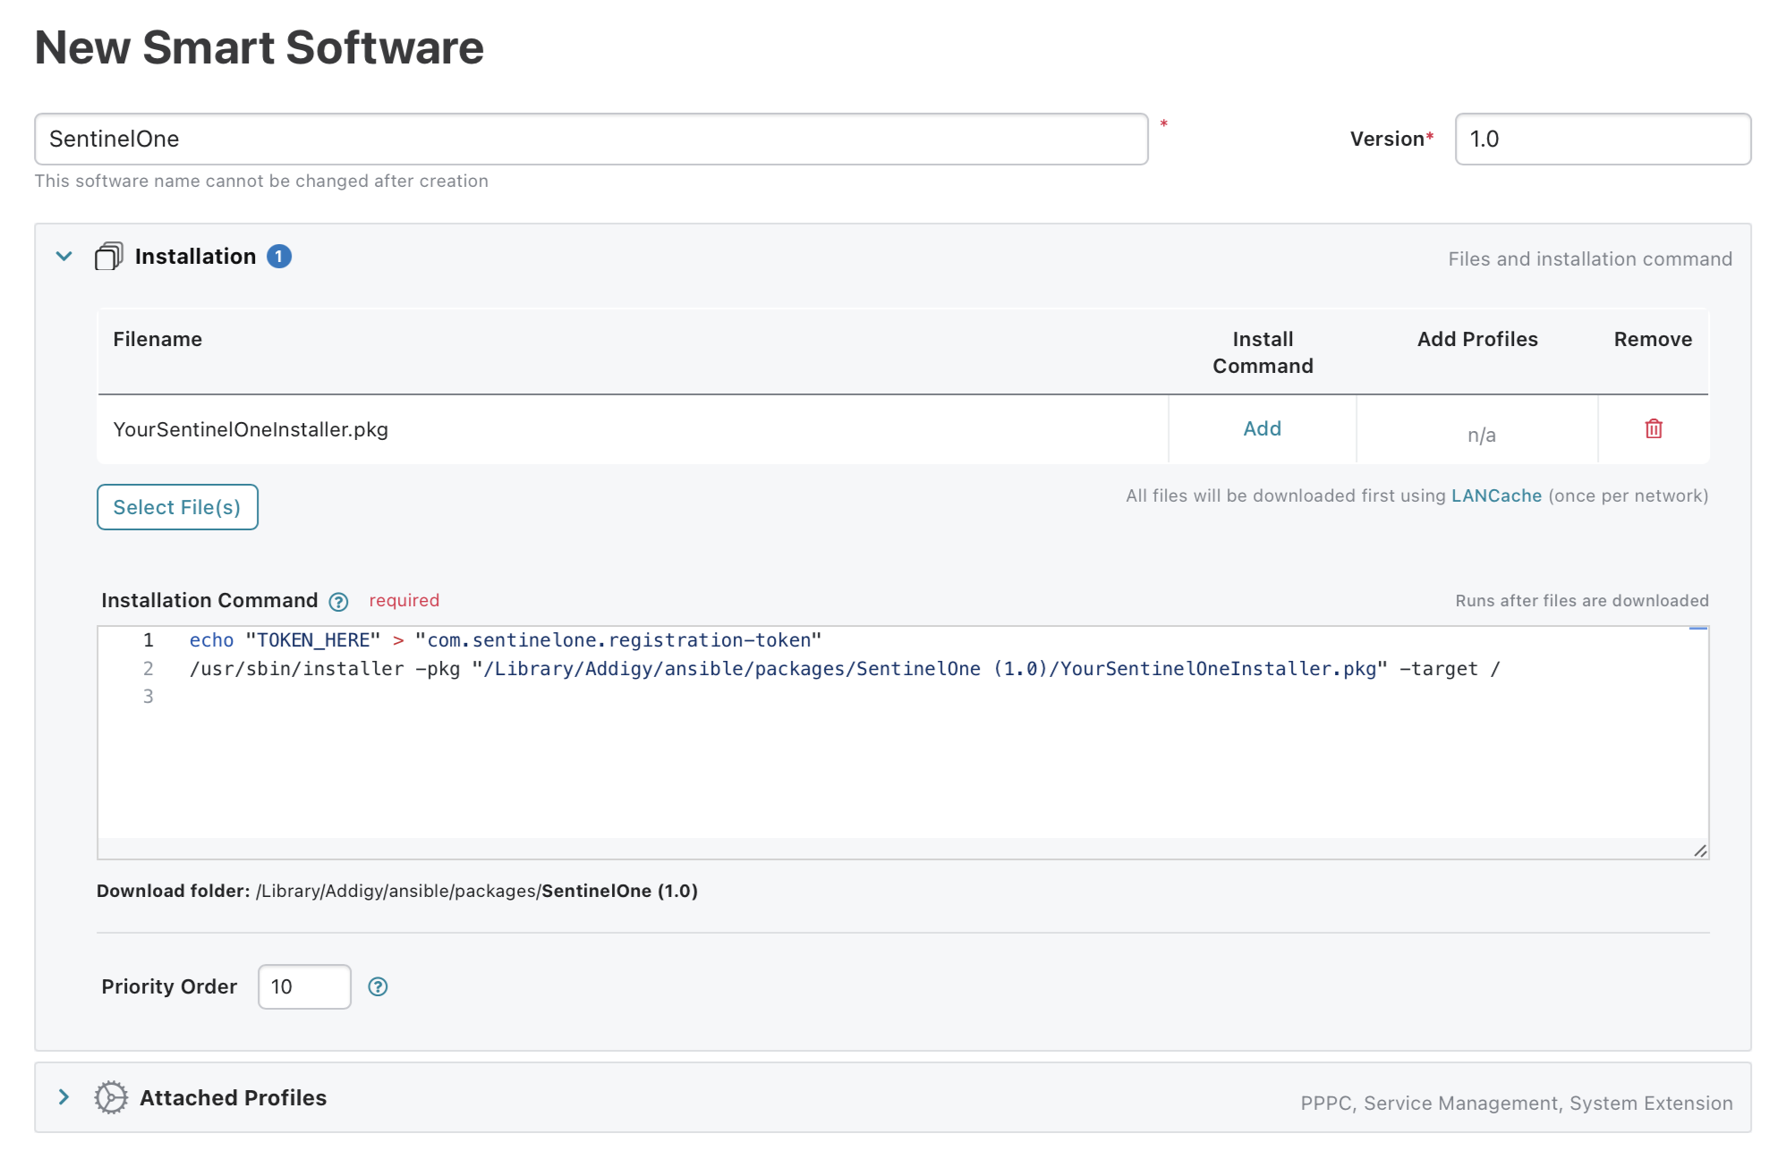The height and width of the screenshot is (1159, 1786).
Task: Click the Installation stacked files icon
Action: [x=108, y=257]
